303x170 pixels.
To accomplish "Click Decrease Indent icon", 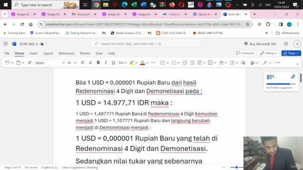I will (x=185, y=63).
